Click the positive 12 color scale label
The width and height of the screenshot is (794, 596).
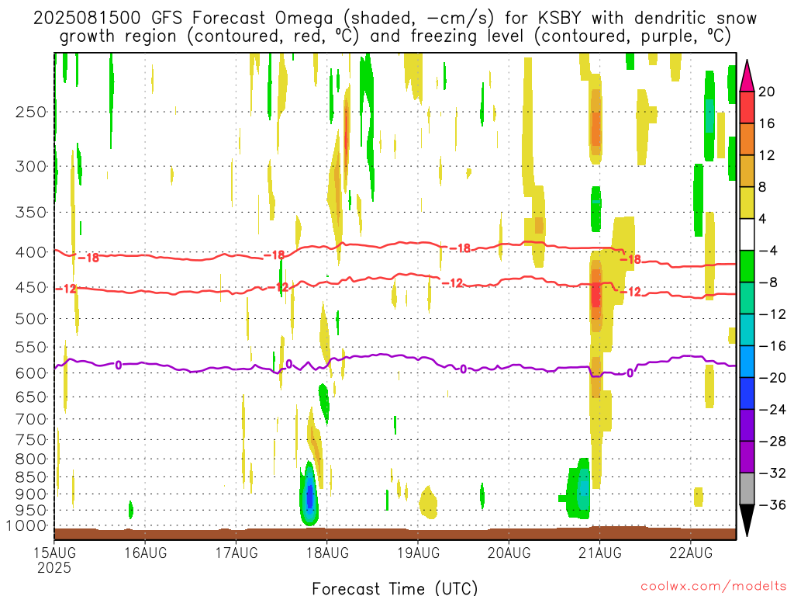pos(767,155)
